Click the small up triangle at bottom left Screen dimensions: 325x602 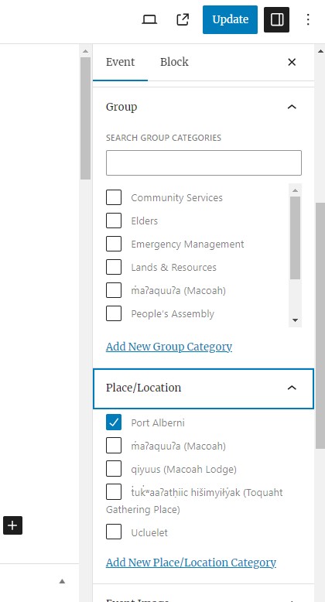click(62, 581)
